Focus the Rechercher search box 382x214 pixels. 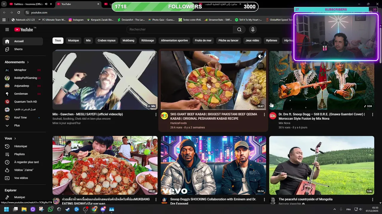[180, 29]
